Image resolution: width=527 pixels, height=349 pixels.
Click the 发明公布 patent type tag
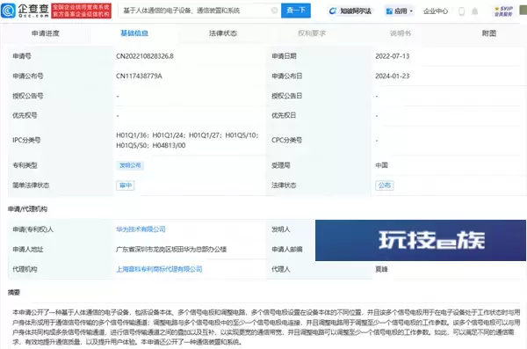pyautogui.click(x=130, y=165)
